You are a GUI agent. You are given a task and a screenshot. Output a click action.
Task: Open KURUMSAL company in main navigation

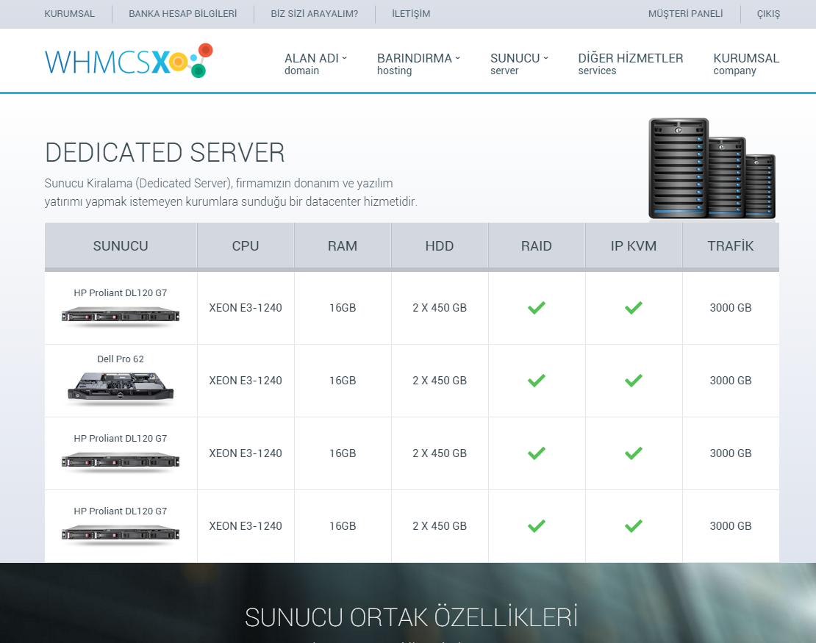pos(745,63)
